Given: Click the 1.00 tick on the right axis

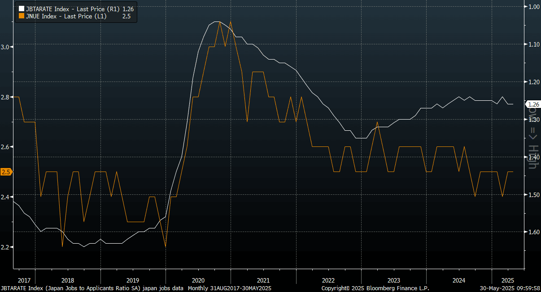Looking at the screenshot, I should tap(533, 7).
